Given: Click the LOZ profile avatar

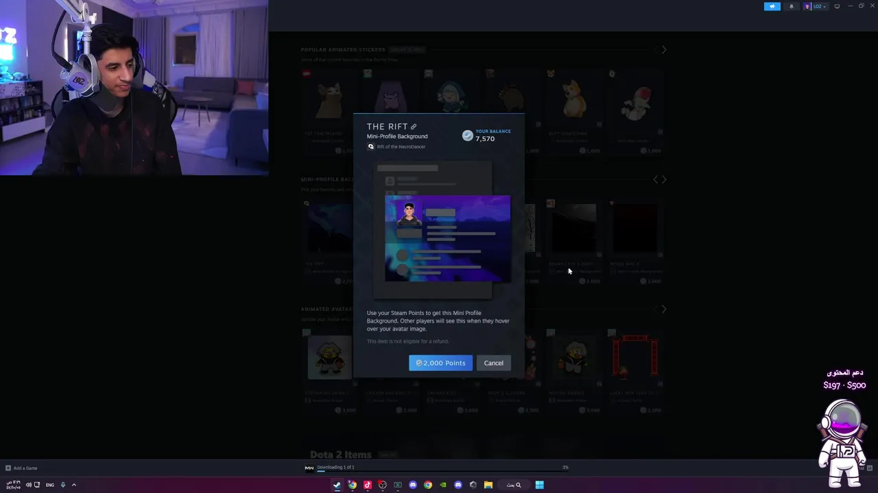Looking at the screenshot, I should pyautogui.click(x=807, y=6).
